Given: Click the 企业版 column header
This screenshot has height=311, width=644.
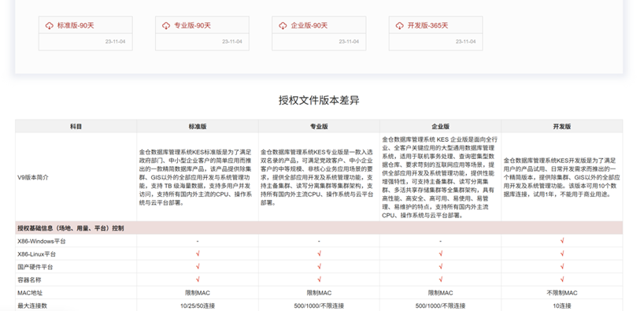Looking at the screenshot, I should [440, 127].
